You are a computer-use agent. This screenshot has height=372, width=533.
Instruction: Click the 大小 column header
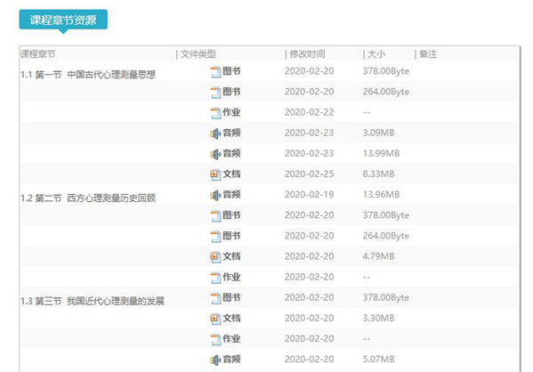click(376, 54)
